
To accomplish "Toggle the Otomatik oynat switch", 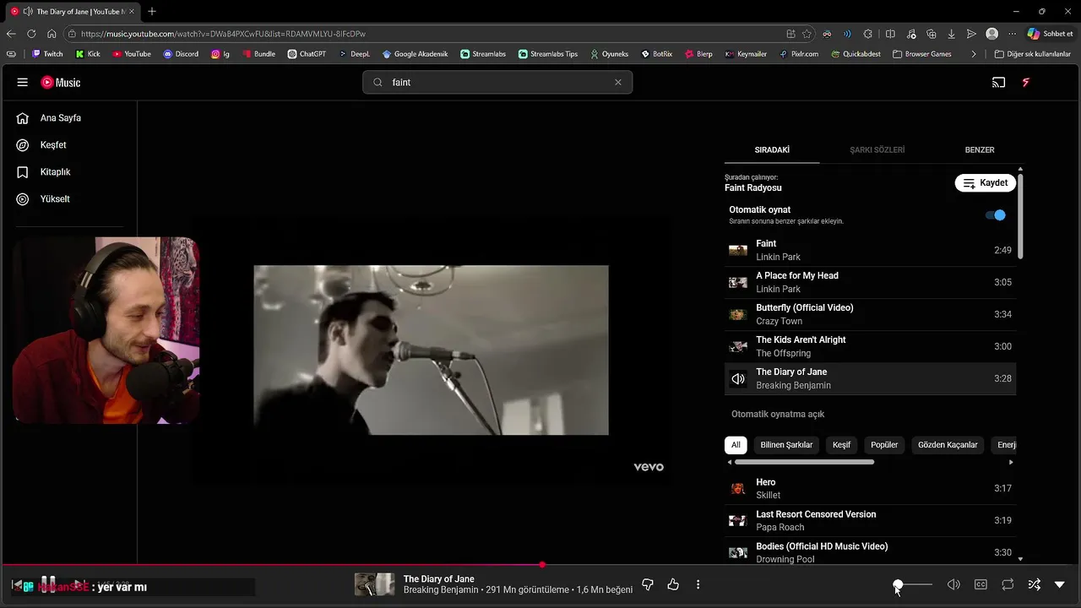I will pyautogui.click(x=996, y=215).
